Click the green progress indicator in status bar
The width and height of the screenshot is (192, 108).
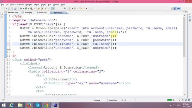169,100
